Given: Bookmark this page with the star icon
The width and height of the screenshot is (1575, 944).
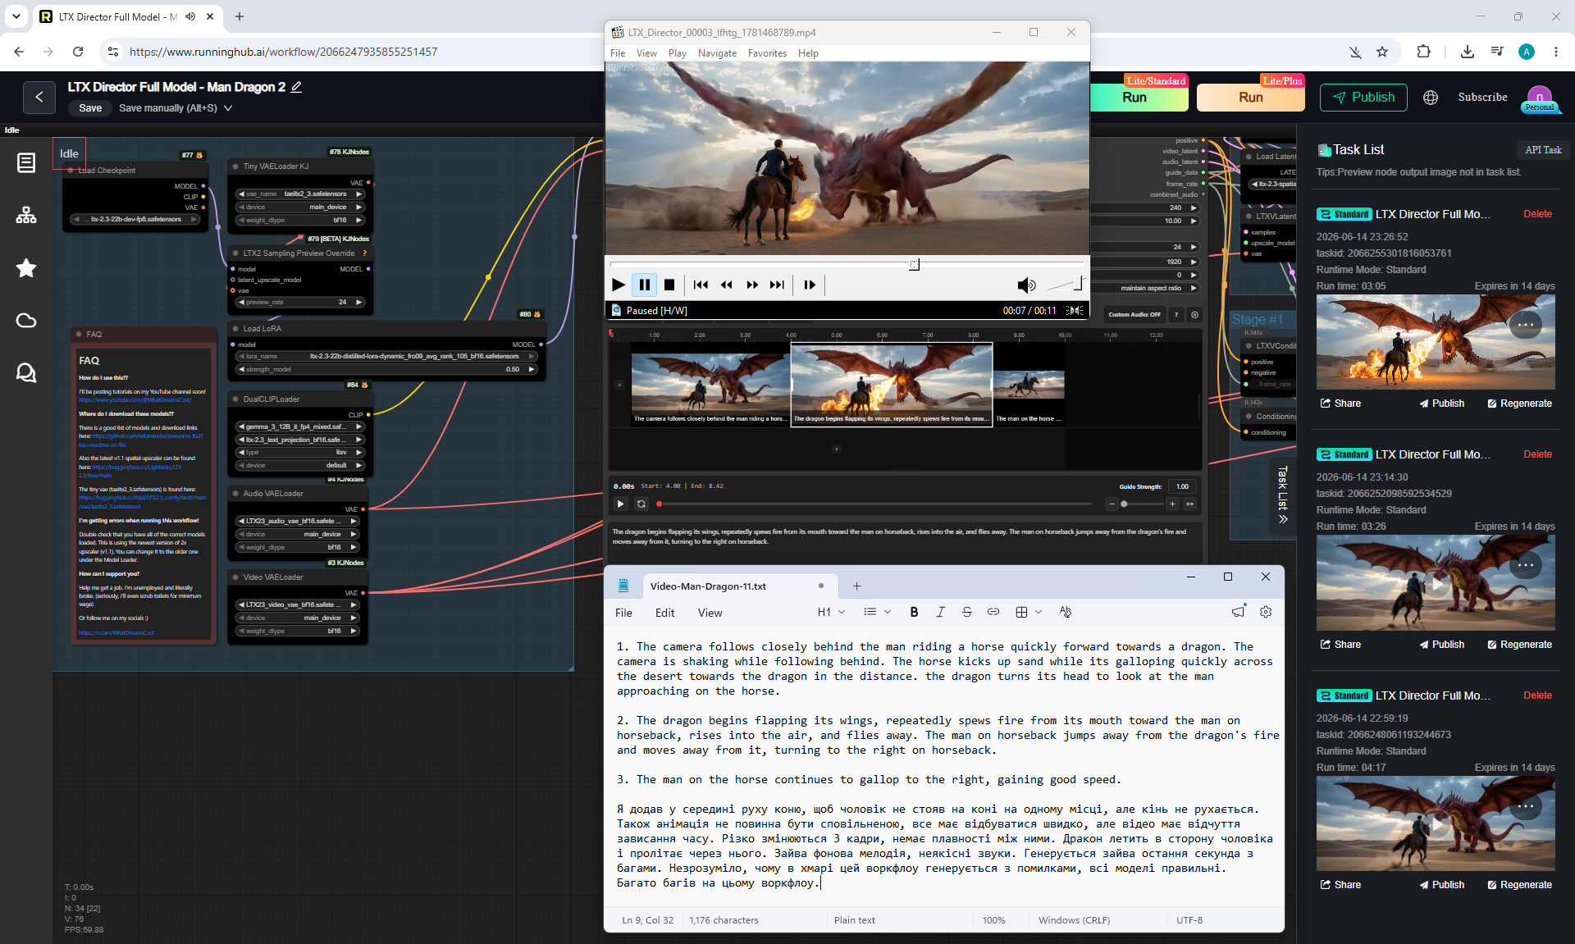Looking at the screenshot, I should pos(1382,52).
